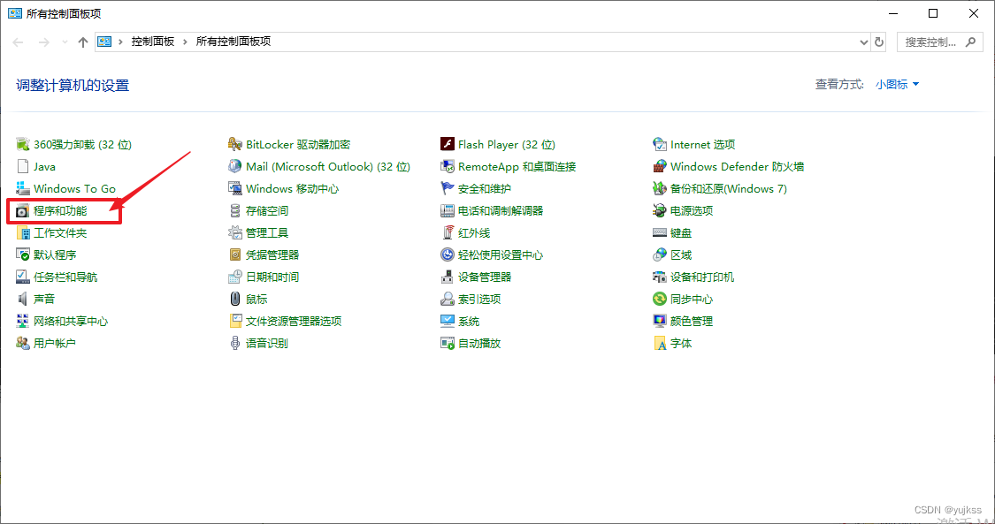Open the 鼠标 mouse icon
The image size is (995, 524).
[x=235, y=299]
